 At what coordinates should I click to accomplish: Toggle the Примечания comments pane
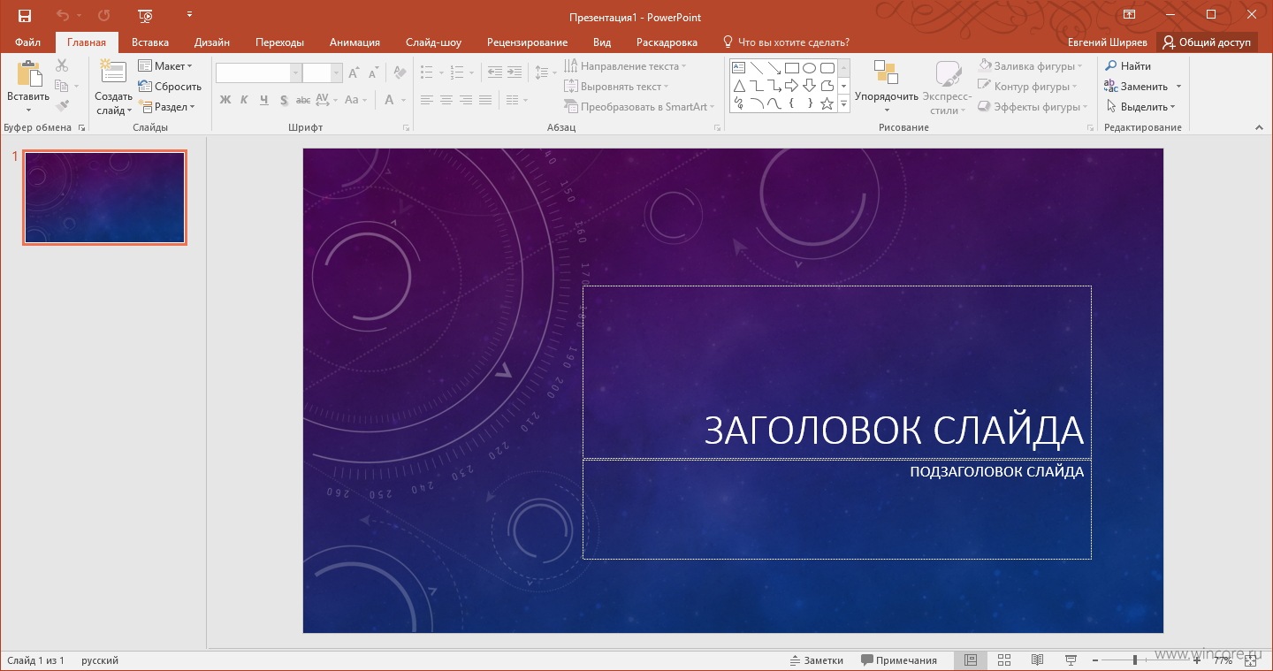click(x=900, y=660)
